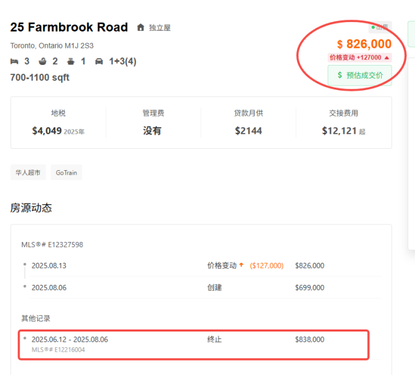The height and width of the screenshot is (375, 415).
Task: Click the red up arrow in price change badge
Action: (x=387, y=57)
